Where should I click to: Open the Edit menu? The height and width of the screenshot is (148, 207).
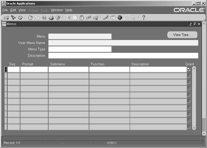tap(13, 10)
